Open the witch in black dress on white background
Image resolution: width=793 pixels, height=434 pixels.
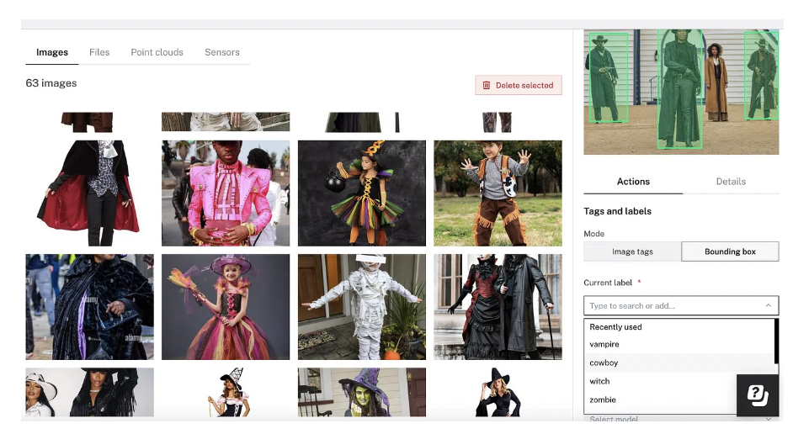pyautogui.click(x=498, y=392)
